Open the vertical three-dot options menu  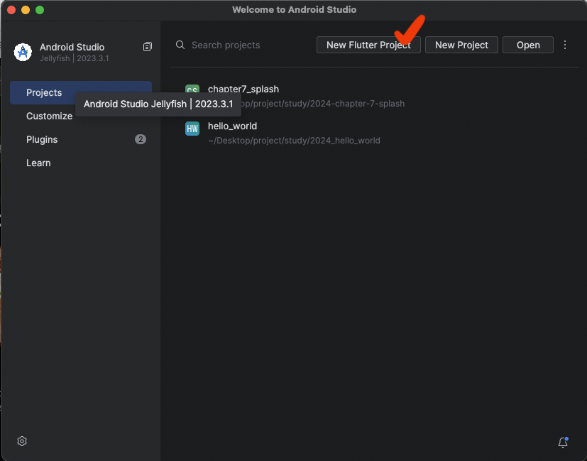(565, 45)
